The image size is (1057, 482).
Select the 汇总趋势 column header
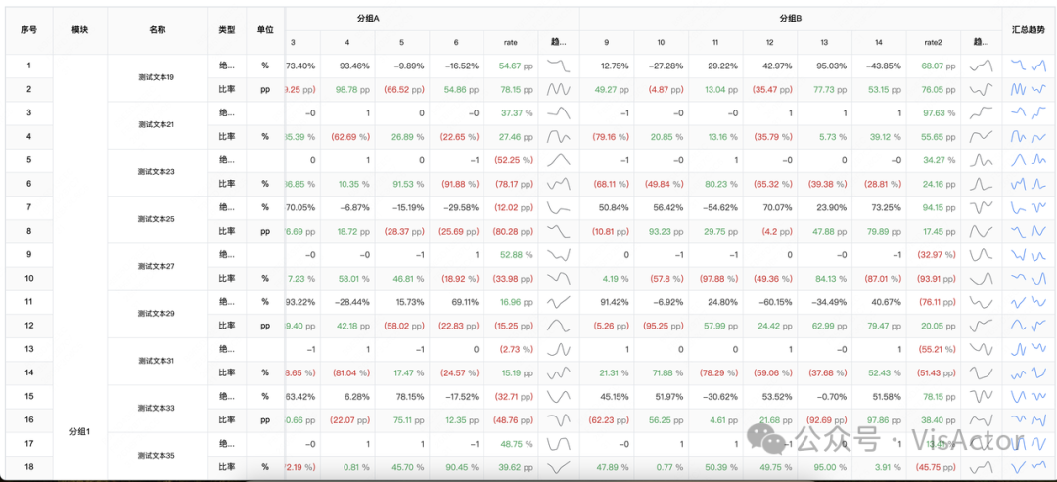point(1029,30)
